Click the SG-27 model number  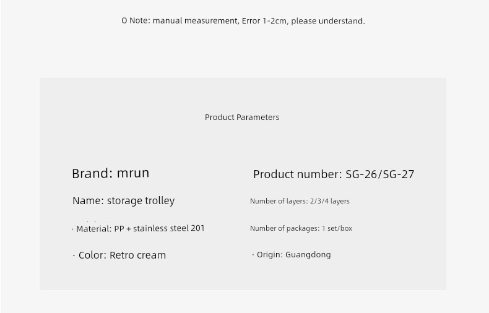[x=399, y=174]
